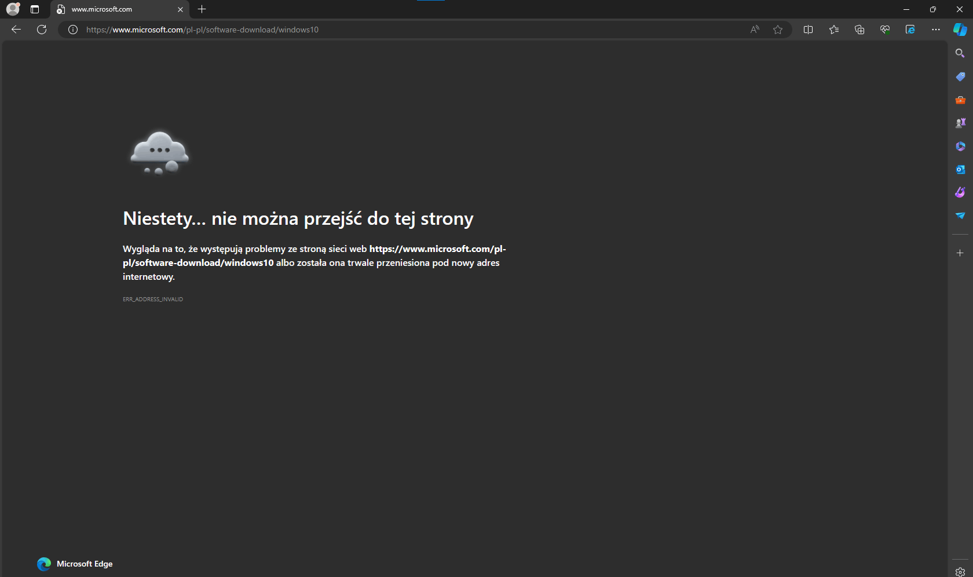
Task: Open split screen view
Action: click(809, 30)
